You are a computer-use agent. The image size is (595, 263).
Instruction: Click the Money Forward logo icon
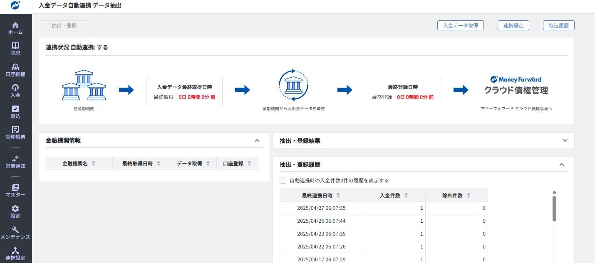click(x=15, y=6)
